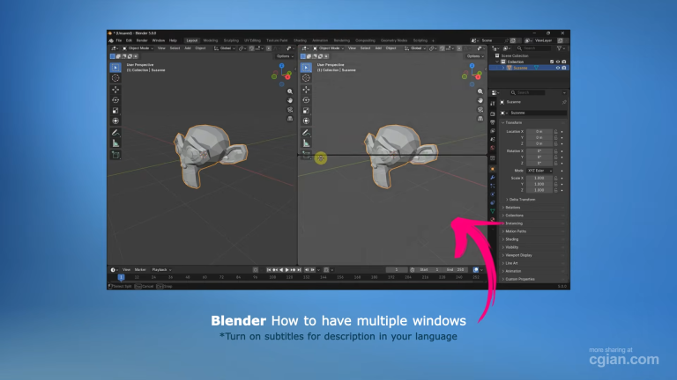Open the Render menu
Viewport: 677px width, 380px height.
142,40
